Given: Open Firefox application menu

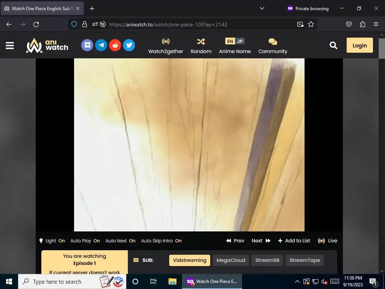Looking at the screenshot, I should (x=376, y=24).
